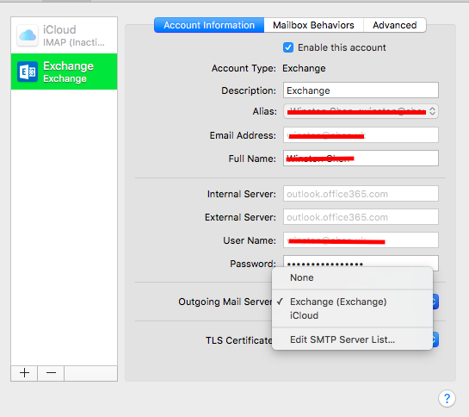Select the Exchange account in sidebar

point(64,72)
